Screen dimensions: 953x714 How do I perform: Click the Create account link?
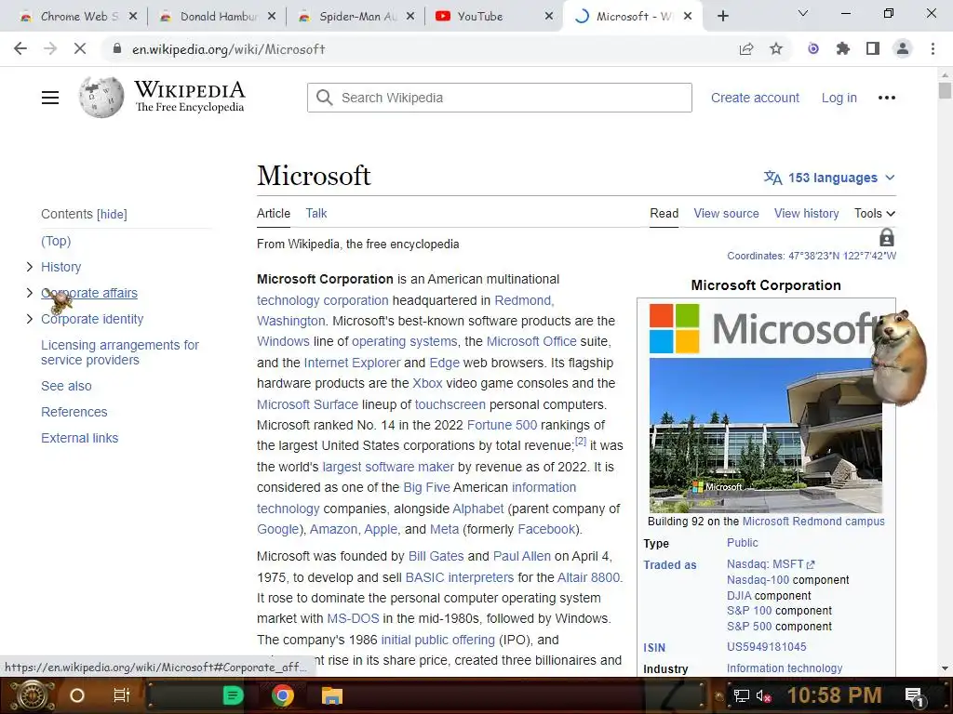point(755,98)
